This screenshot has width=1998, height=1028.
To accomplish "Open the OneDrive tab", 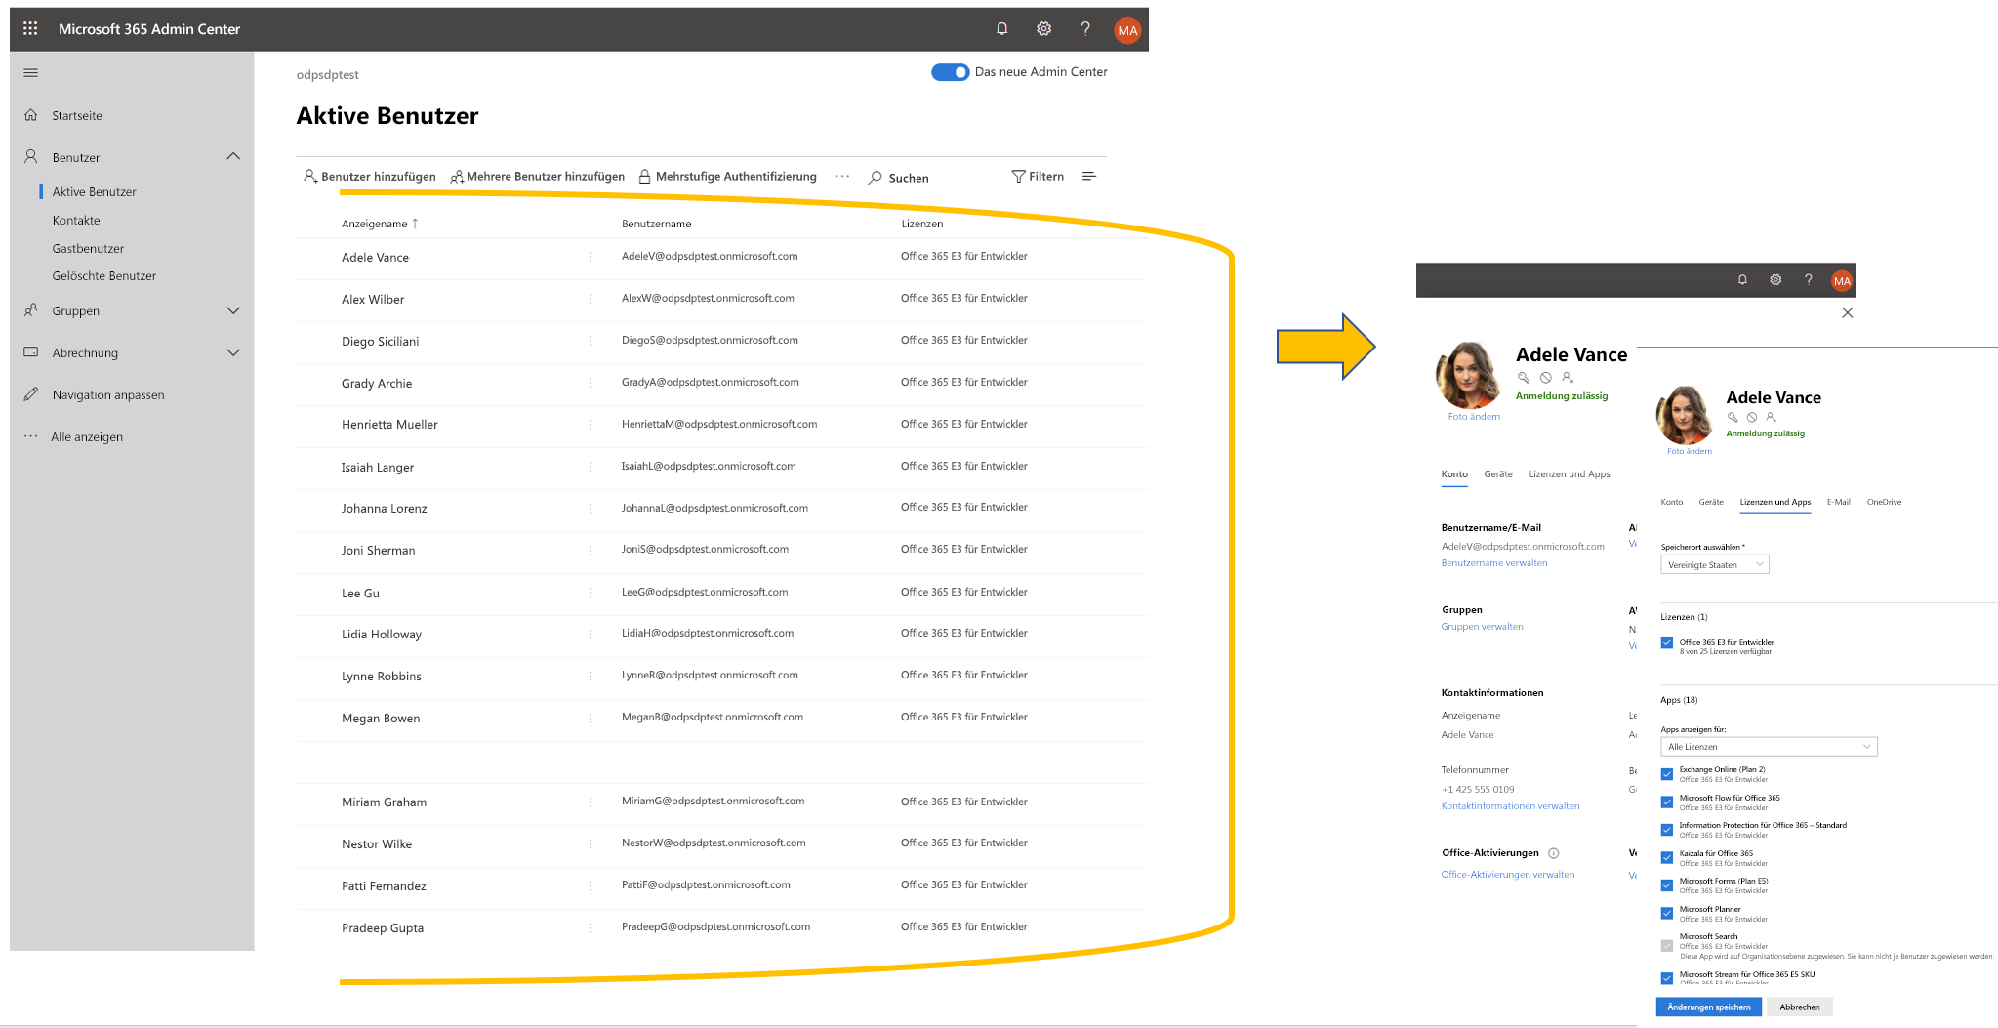I will tap(1883, 502).
